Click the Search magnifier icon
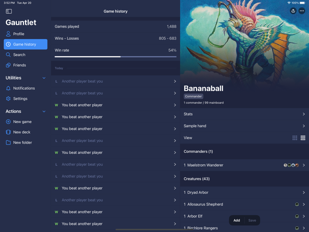 pyautogui.click(x=8, y=55)
